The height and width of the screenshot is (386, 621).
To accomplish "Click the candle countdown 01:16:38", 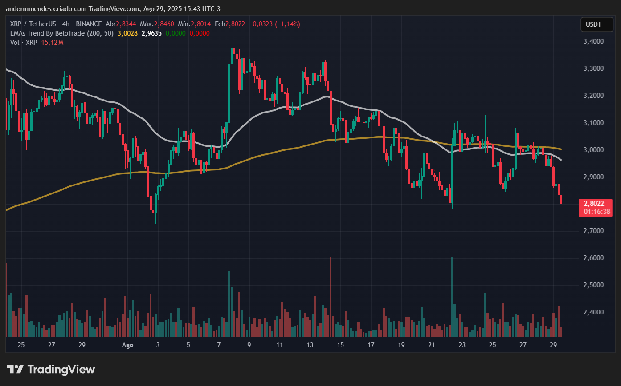I will [596, 212].
